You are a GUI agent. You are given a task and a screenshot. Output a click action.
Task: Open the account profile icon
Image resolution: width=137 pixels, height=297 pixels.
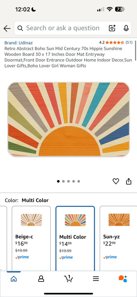(x=41, y=279)
